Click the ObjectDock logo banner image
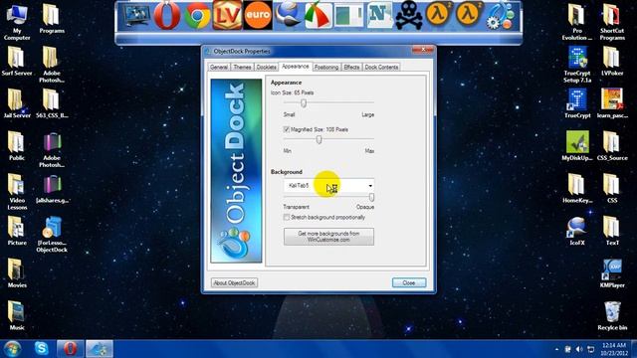 pos(236,171)
